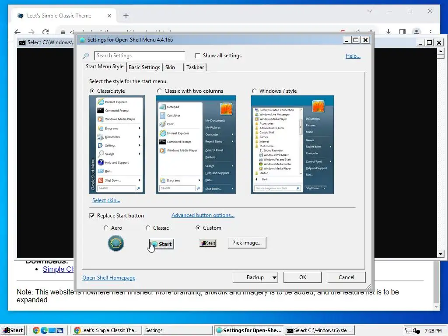
Task: Click the Aero shell start button image
Action: click(x=115, y=243)
